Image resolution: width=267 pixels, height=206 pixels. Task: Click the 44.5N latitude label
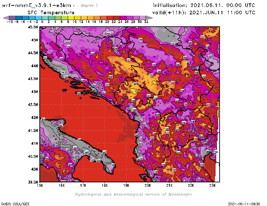[33, 53]
